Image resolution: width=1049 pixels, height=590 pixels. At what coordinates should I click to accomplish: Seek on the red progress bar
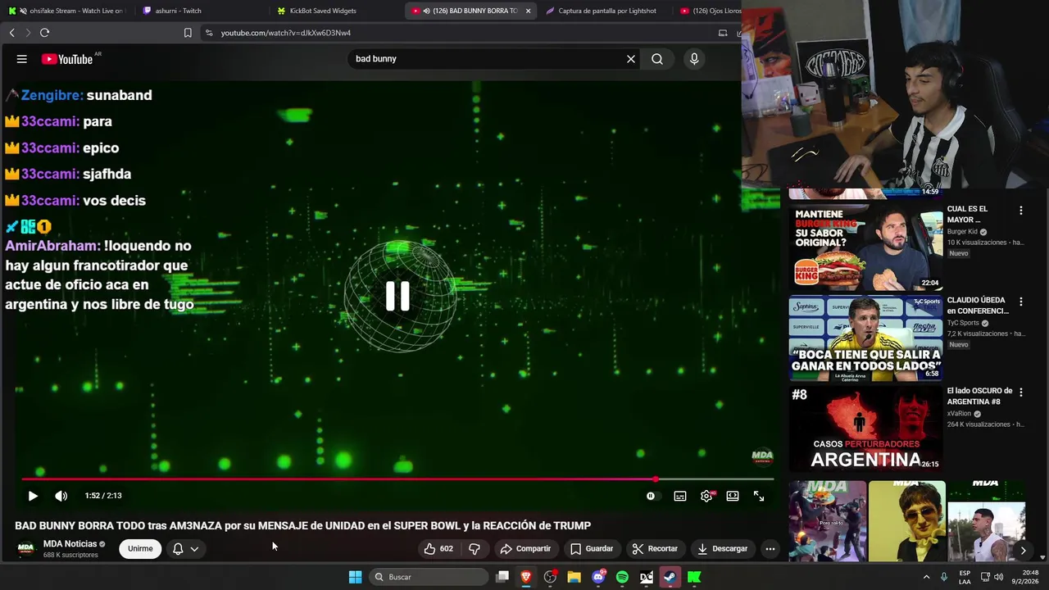point(397,479)
